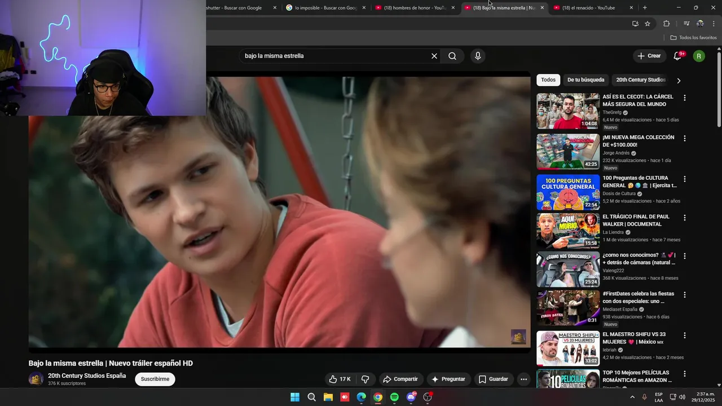Open Maestro Shifu vs 33 Mujeres thumbnail
Image resolution: width=722 pixels, height=406 pixels.
coord(568,348)
